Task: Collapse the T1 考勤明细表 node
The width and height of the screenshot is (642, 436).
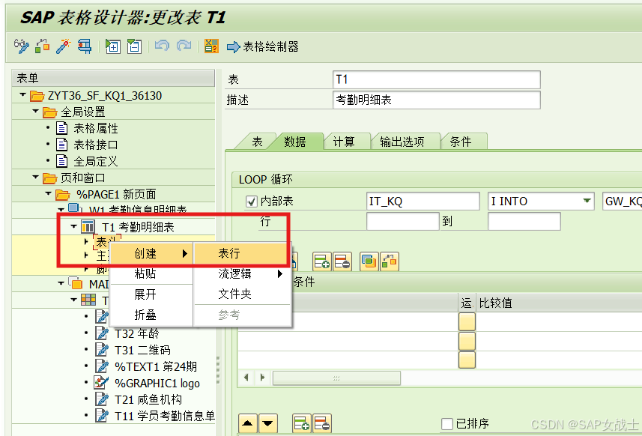Action: point(73,226)
